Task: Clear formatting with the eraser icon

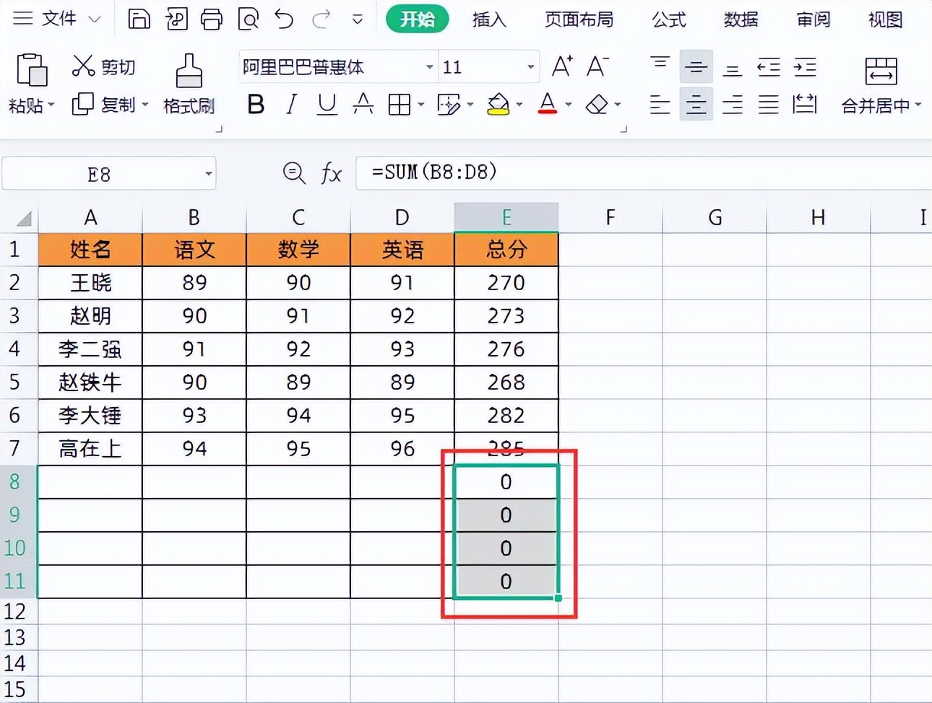Action: [x=597, y=105]
